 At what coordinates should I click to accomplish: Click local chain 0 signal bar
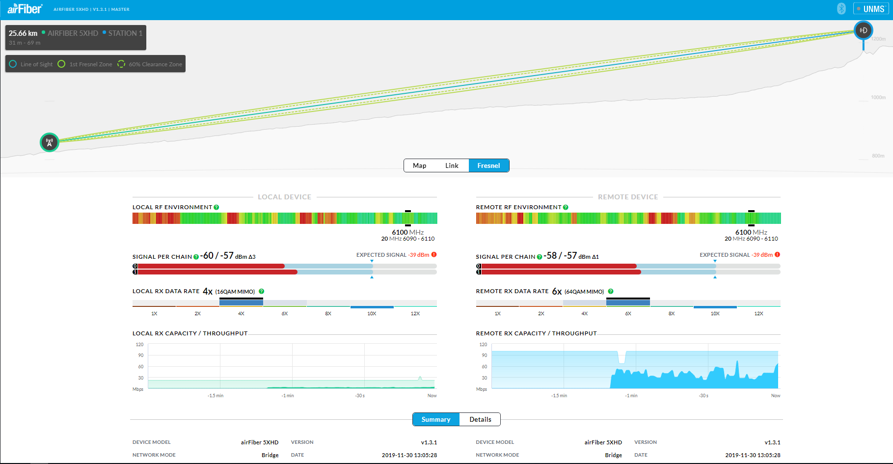pos(285,266)
